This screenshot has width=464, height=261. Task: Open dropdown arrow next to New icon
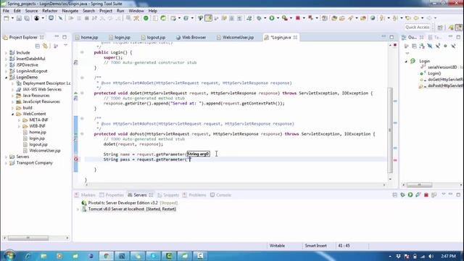coord(12,18)
